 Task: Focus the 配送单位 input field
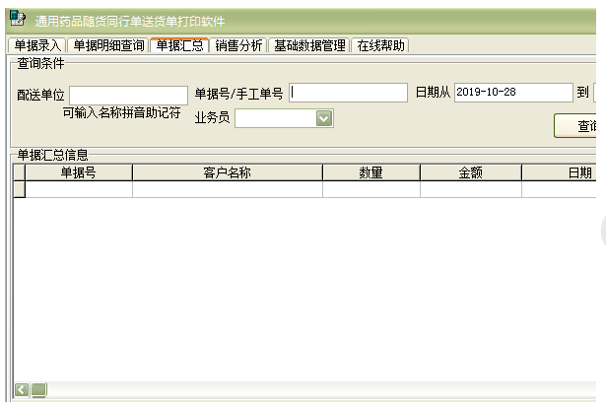pyautogui.click(x=129, y=95)
